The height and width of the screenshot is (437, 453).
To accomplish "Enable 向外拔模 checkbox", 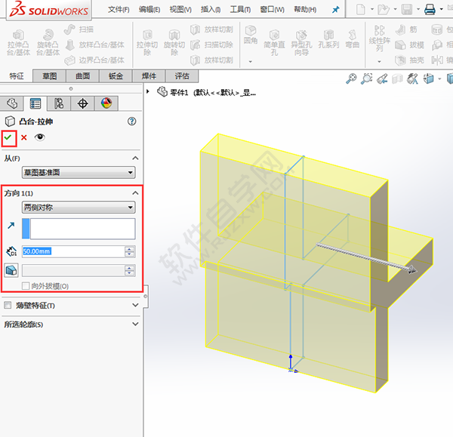I will pos(26,286).
